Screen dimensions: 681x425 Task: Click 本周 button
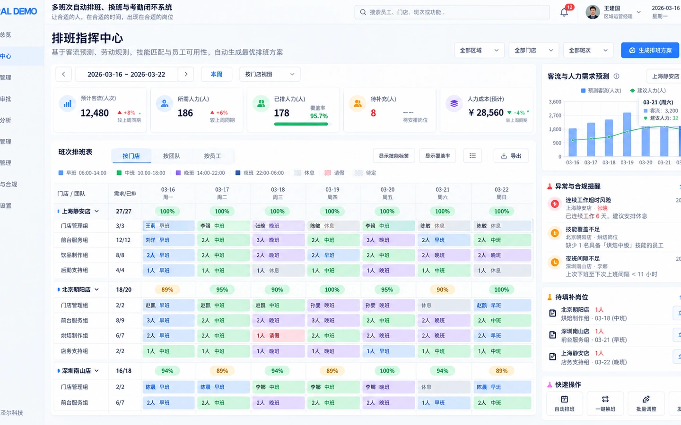pyautogui.click(x=217, y=74)
